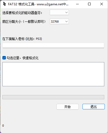Minimize the FAT32 格式化工具 window

(77, 4)
